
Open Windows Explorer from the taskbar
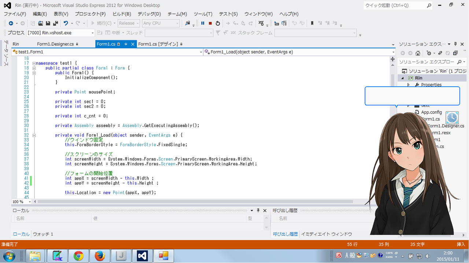tap(35, 256)
